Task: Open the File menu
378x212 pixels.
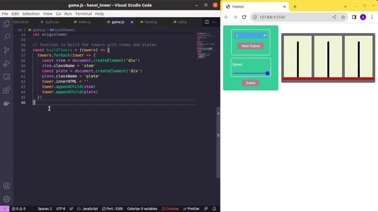Action: click(5, 14)
